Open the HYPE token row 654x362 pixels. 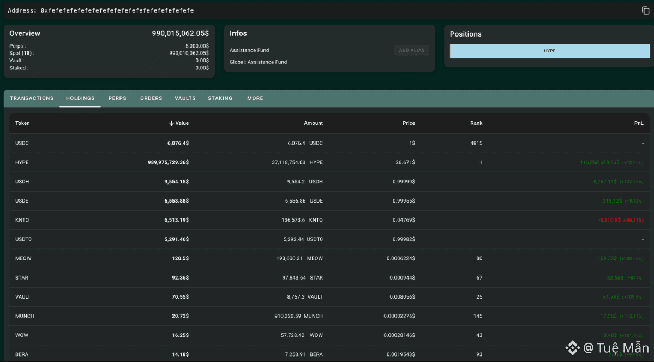click(22, 162)
